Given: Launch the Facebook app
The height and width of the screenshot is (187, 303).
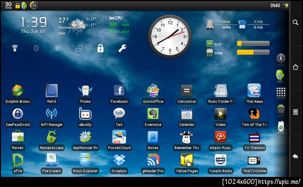Looking at the screenshot, I should click(119, 90).
